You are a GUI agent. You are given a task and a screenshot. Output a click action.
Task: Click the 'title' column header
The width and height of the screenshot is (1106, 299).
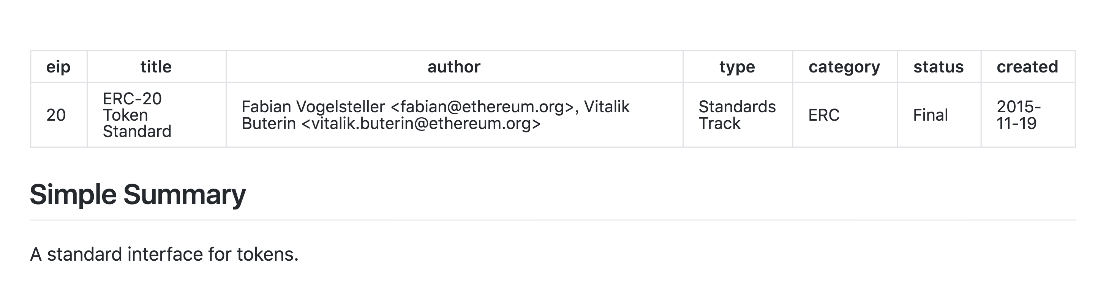(156, 67)
